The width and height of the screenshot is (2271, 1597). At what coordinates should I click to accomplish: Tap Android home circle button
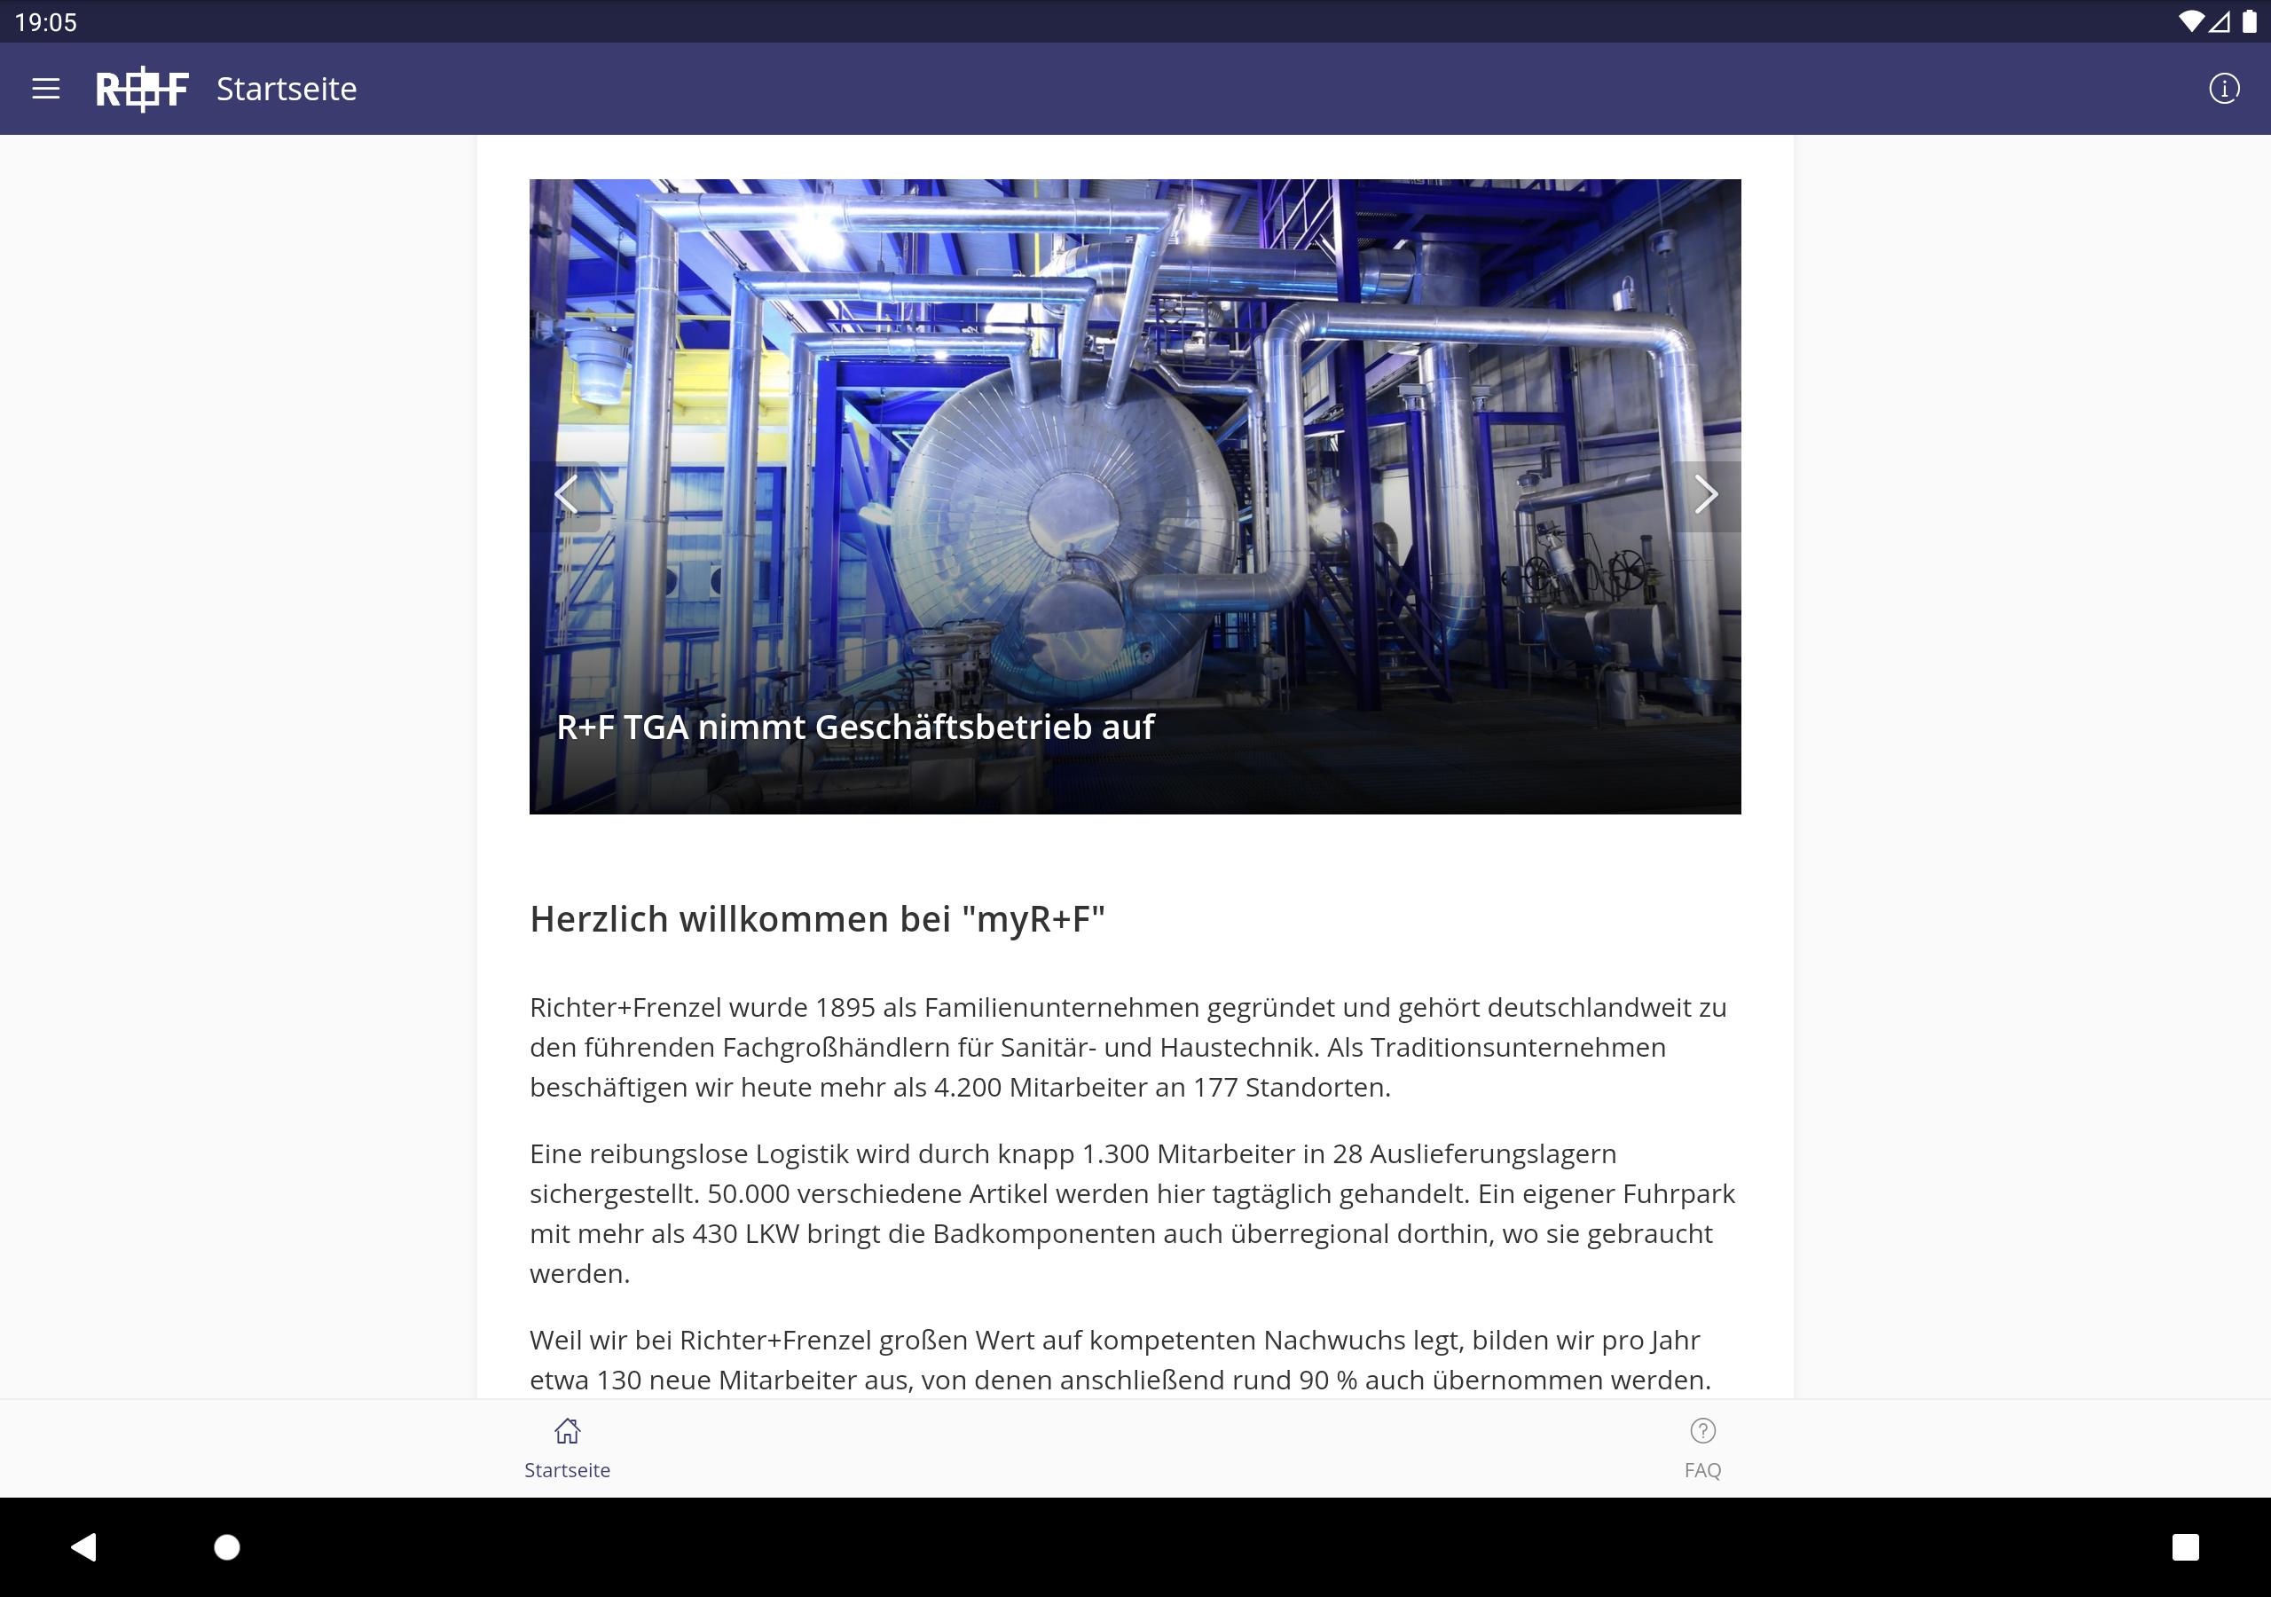coord(227,1546)
